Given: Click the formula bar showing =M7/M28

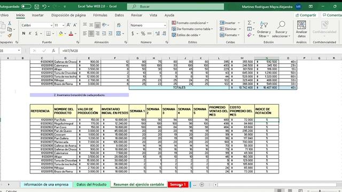Looking at the screenshot, I should pyautogui.click(x=201, y=51).
